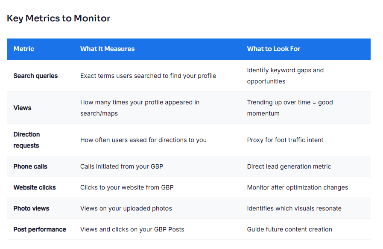Click 'Guide future content creation' cell
The height and width of the screenshot is (249, 383).
pos(289,229)
